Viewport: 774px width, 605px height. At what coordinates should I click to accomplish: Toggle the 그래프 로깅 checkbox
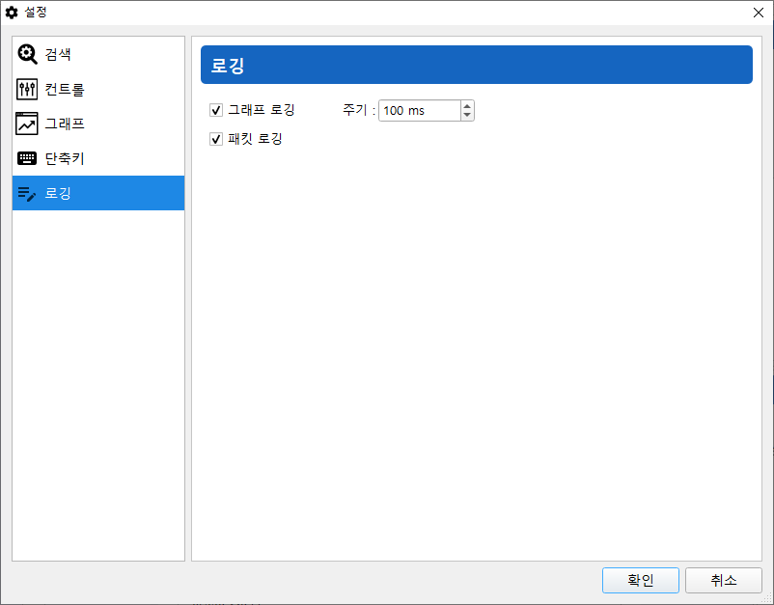(216, 110)
